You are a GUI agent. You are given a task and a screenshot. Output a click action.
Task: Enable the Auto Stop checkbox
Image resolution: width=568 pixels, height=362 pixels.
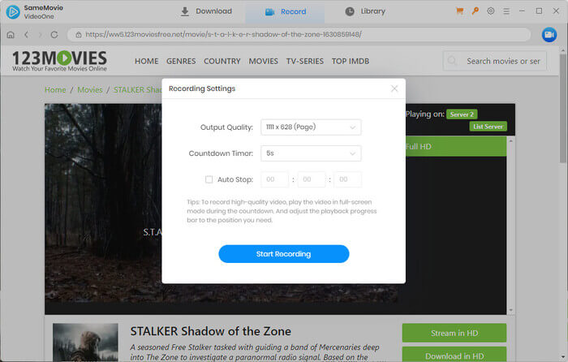point(209,179)
